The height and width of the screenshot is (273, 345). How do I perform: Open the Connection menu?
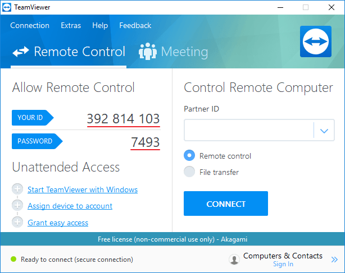tap(30, 25)
